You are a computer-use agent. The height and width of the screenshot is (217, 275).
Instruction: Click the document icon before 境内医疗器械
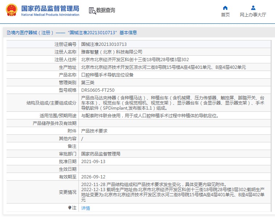[x=8, y=33]
